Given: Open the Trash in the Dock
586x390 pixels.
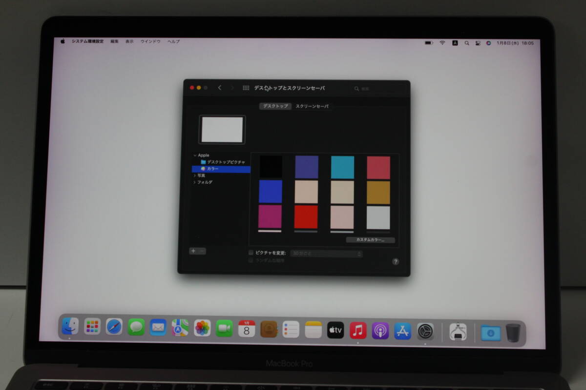Looking at the screenshot, I should coord(513,333).
